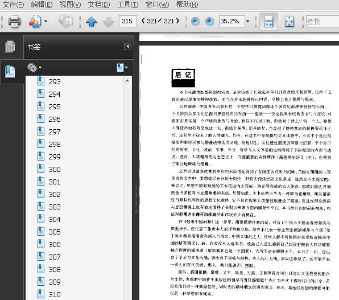Click the bookmark icon beside 300

point(41,169)
